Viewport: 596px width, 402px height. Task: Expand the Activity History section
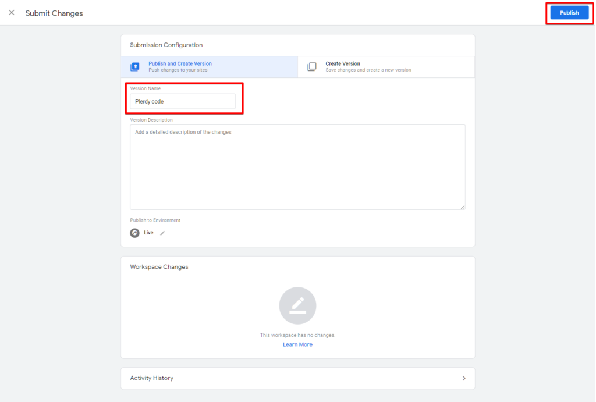[x=297, y=378]
